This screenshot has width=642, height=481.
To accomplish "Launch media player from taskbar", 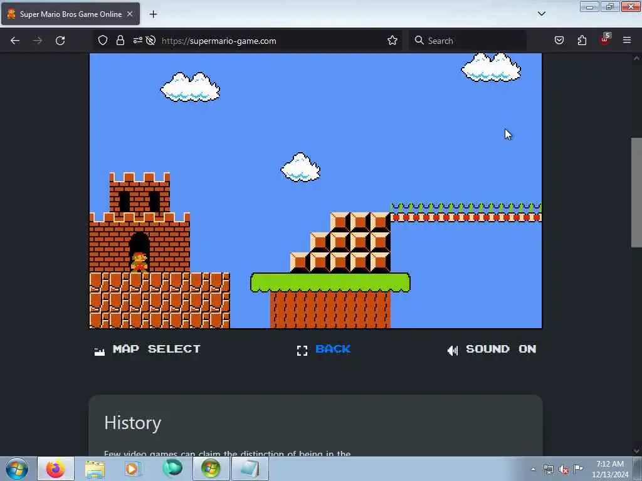I will tap(132, 469).
